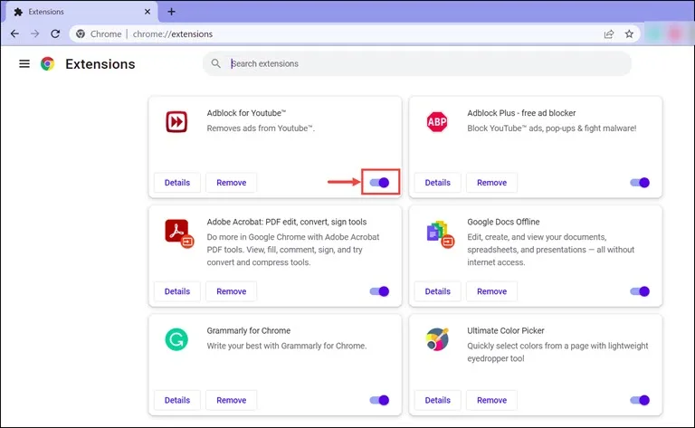Open a new tab with plus button
The height and width of the screenshot is (428, 695).
[x=172, y=12]
